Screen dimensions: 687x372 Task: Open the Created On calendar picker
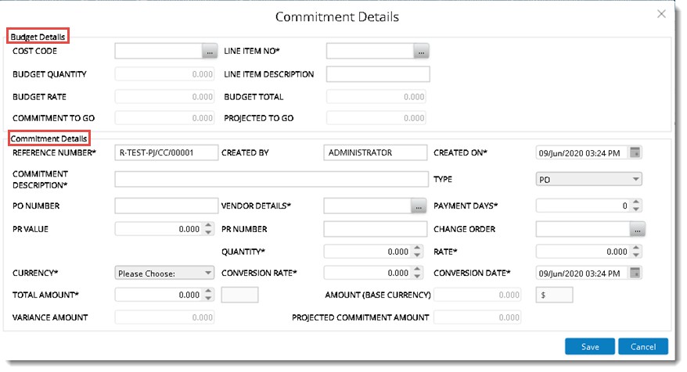[x=635, y=152]
